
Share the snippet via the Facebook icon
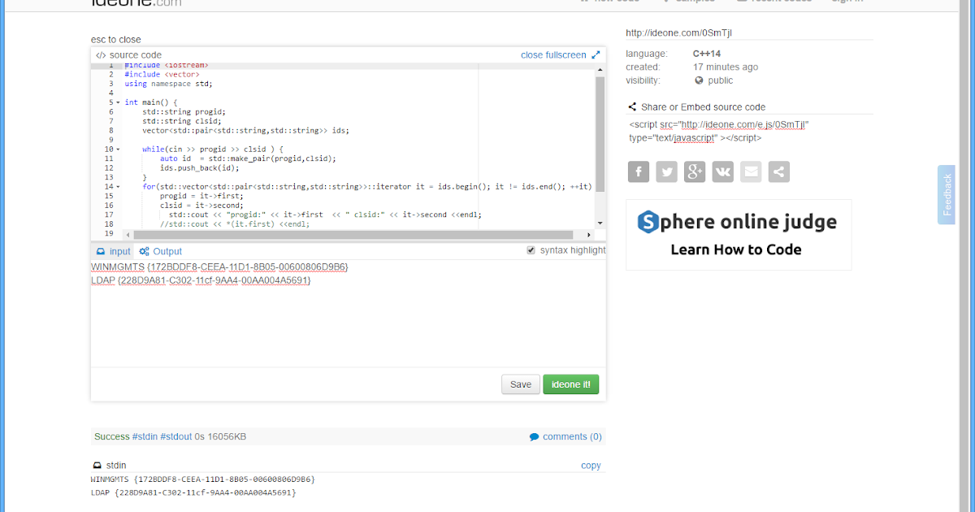click(x=638, y=171)
